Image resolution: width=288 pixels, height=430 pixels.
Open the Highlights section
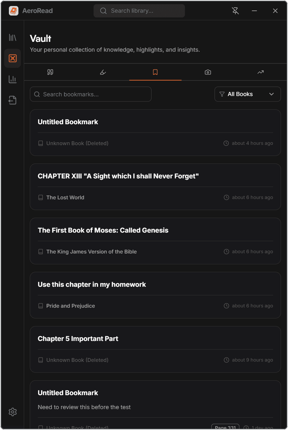pos(102,72)
